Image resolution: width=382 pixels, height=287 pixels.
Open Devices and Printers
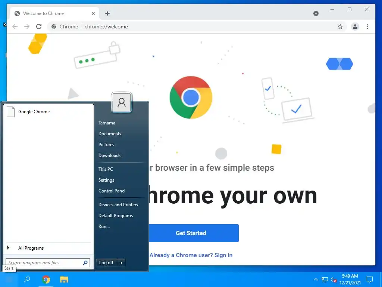pos(118,205)
